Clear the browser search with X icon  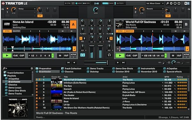click(32, 68)
